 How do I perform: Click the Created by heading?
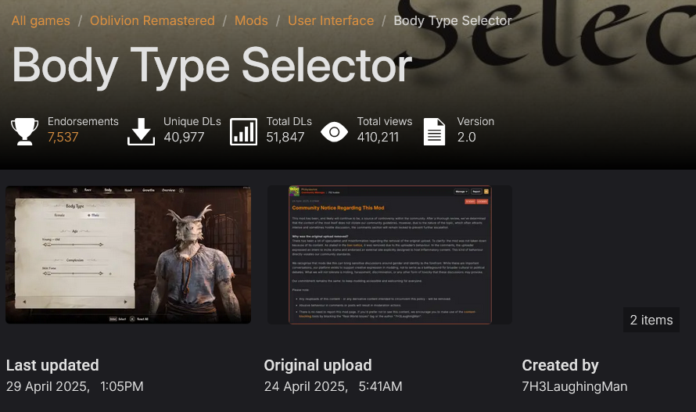pos(560,365)
